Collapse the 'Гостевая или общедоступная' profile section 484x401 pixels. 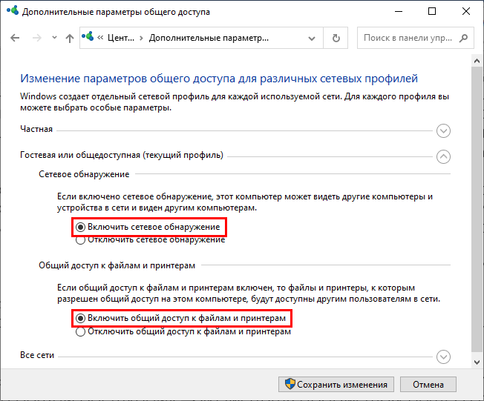coord(443,156)
